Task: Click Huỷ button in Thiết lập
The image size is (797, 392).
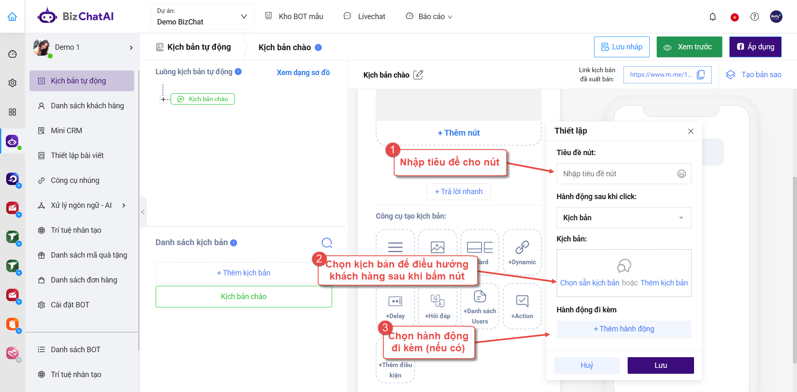Action: 587,365
